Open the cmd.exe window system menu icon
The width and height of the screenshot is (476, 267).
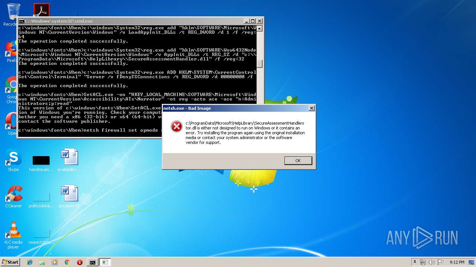coord(22,21)
